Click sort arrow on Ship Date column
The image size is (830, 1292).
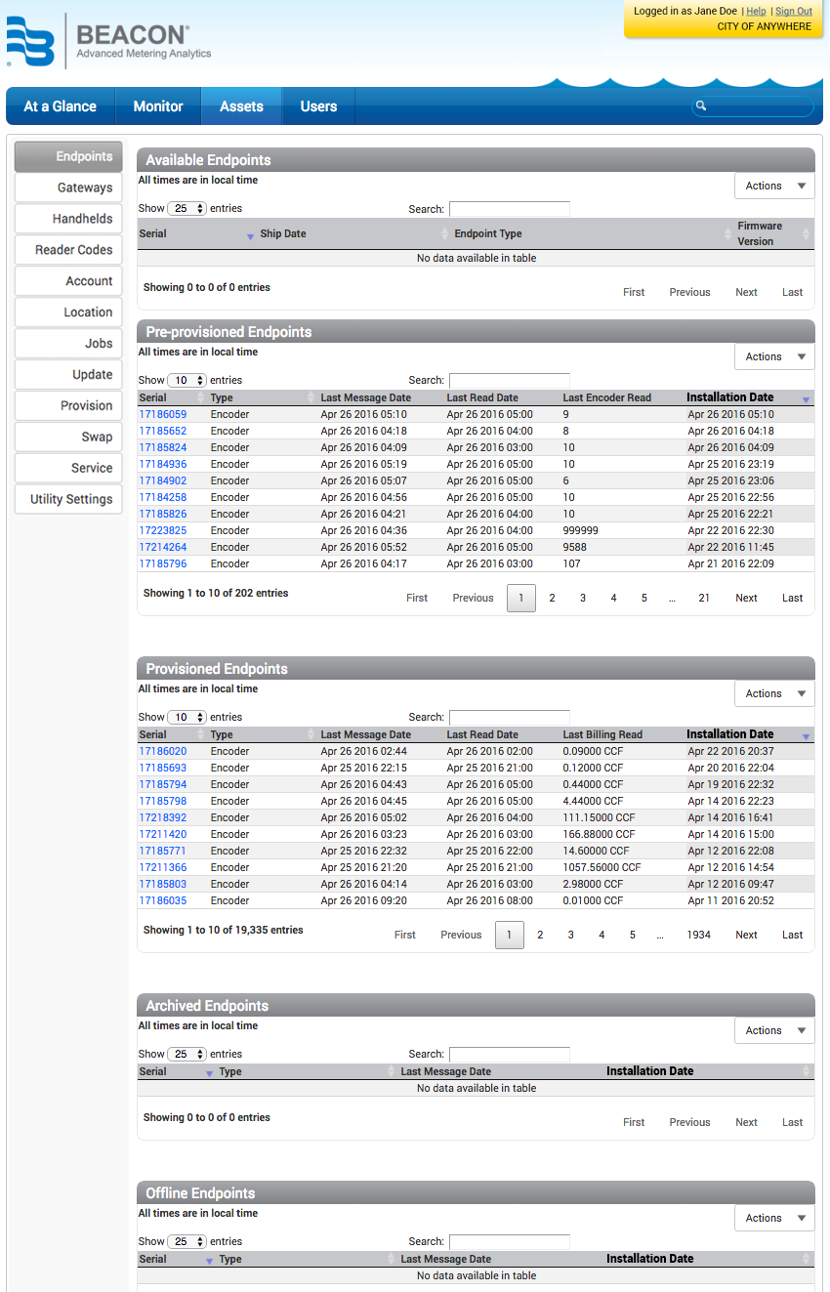tap(445, 233)
